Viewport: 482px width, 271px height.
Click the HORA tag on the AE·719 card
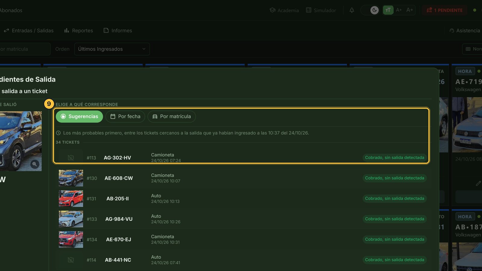[x=465, y=71]
